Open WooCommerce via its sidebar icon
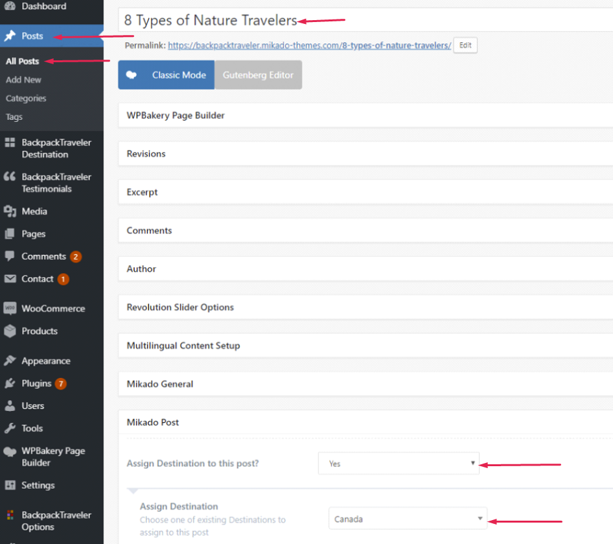Image resolution: width=613 pixels, height=544 pixels. (10, 309)
